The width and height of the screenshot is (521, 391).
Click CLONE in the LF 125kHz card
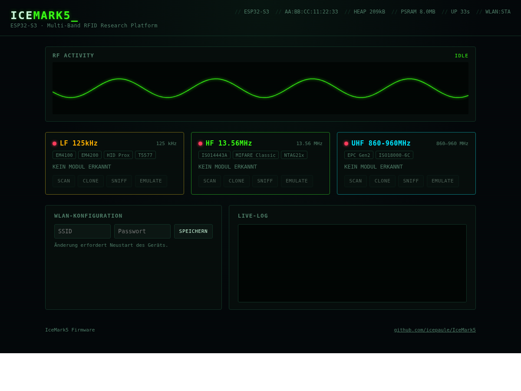coord(91,181)
